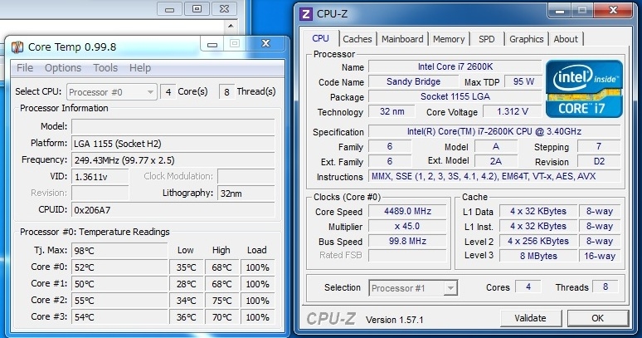Click the Multiplier value x 45.0
642x338 pixels.
(407, 226)
